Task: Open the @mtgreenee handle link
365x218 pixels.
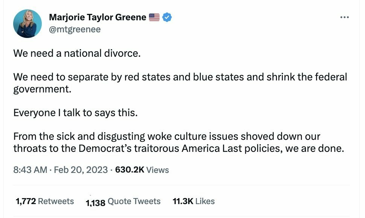Action: [75, 29]
